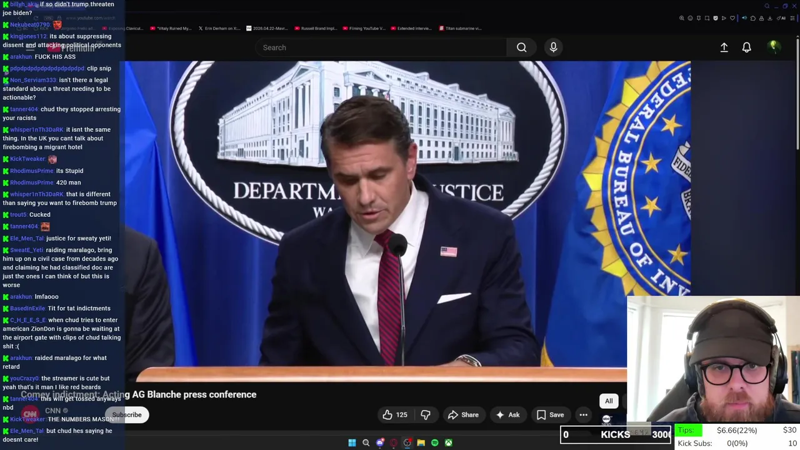Image resolution: width=800 pixels, height=450 pixels.
Task: Open the browser easy setup menu icon
Action: 792,18
